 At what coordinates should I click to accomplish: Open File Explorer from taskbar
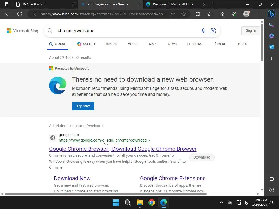coord(140,202)
